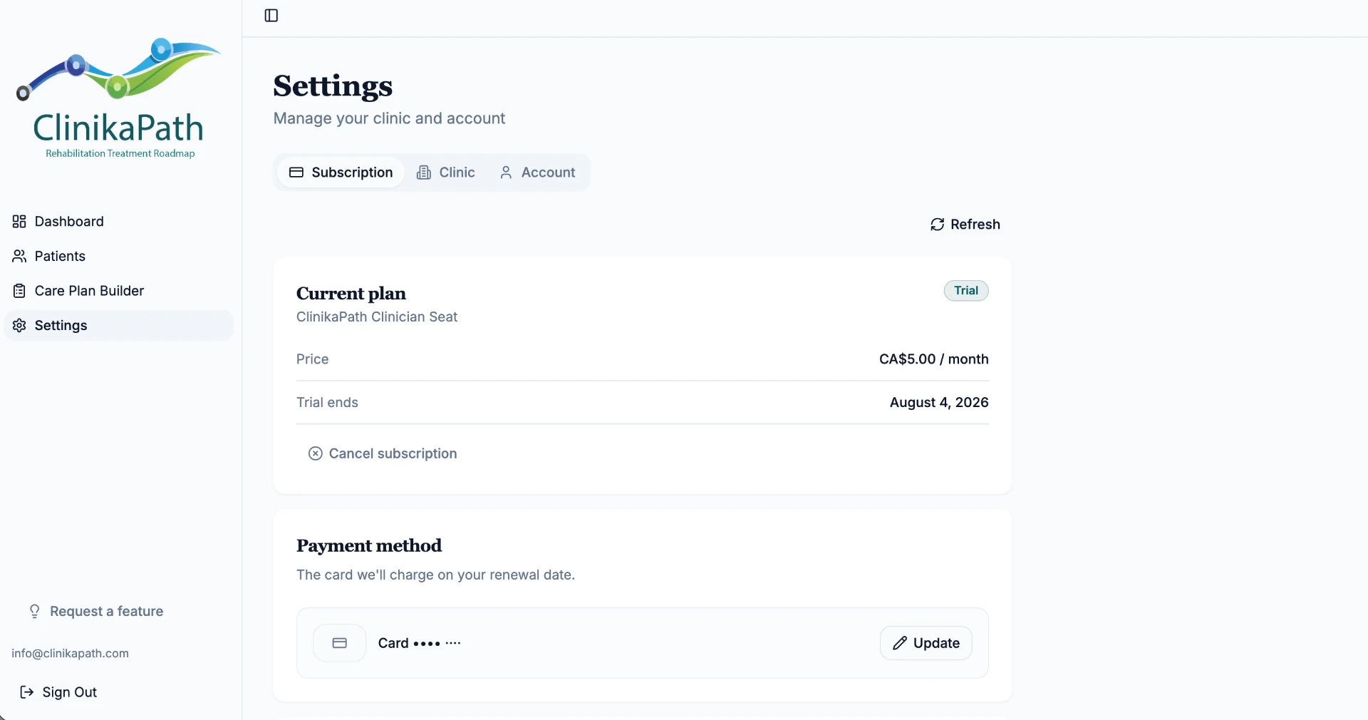Click the X circle cancel icon
Image resolution: width=1368 pixels, height=720 pixels.
[x=316, y=453]
